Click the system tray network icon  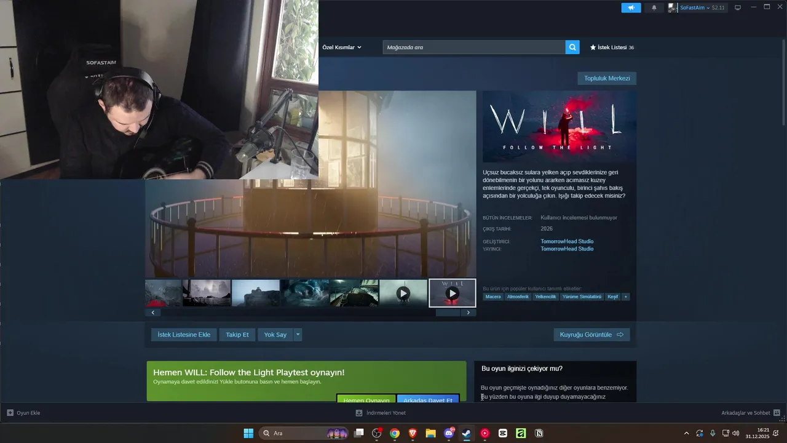click(726, 433)
